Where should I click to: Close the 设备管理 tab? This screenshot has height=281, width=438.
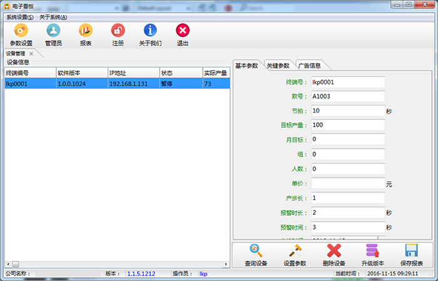point(31,54)
